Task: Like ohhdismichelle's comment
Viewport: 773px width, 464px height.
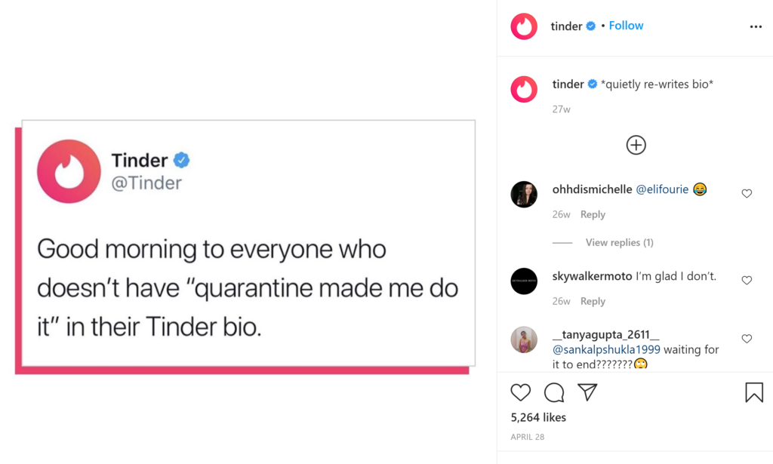Action: [747, 194]
